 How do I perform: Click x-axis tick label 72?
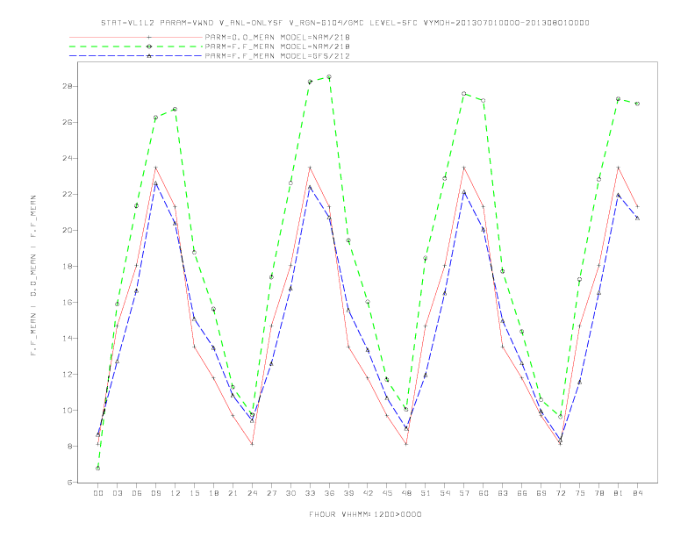click(561, 493)
